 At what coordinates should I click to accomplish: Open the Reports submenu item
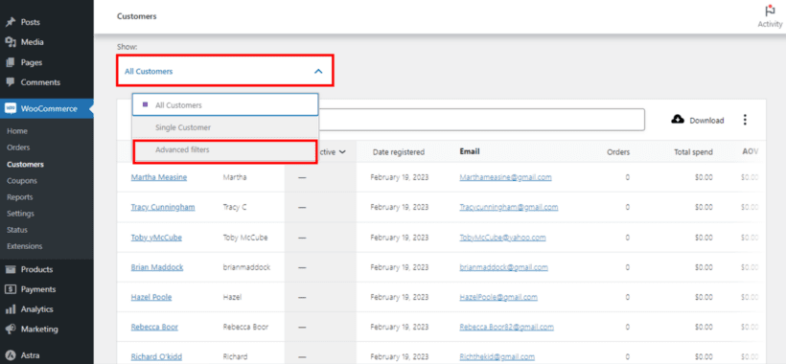20,197
